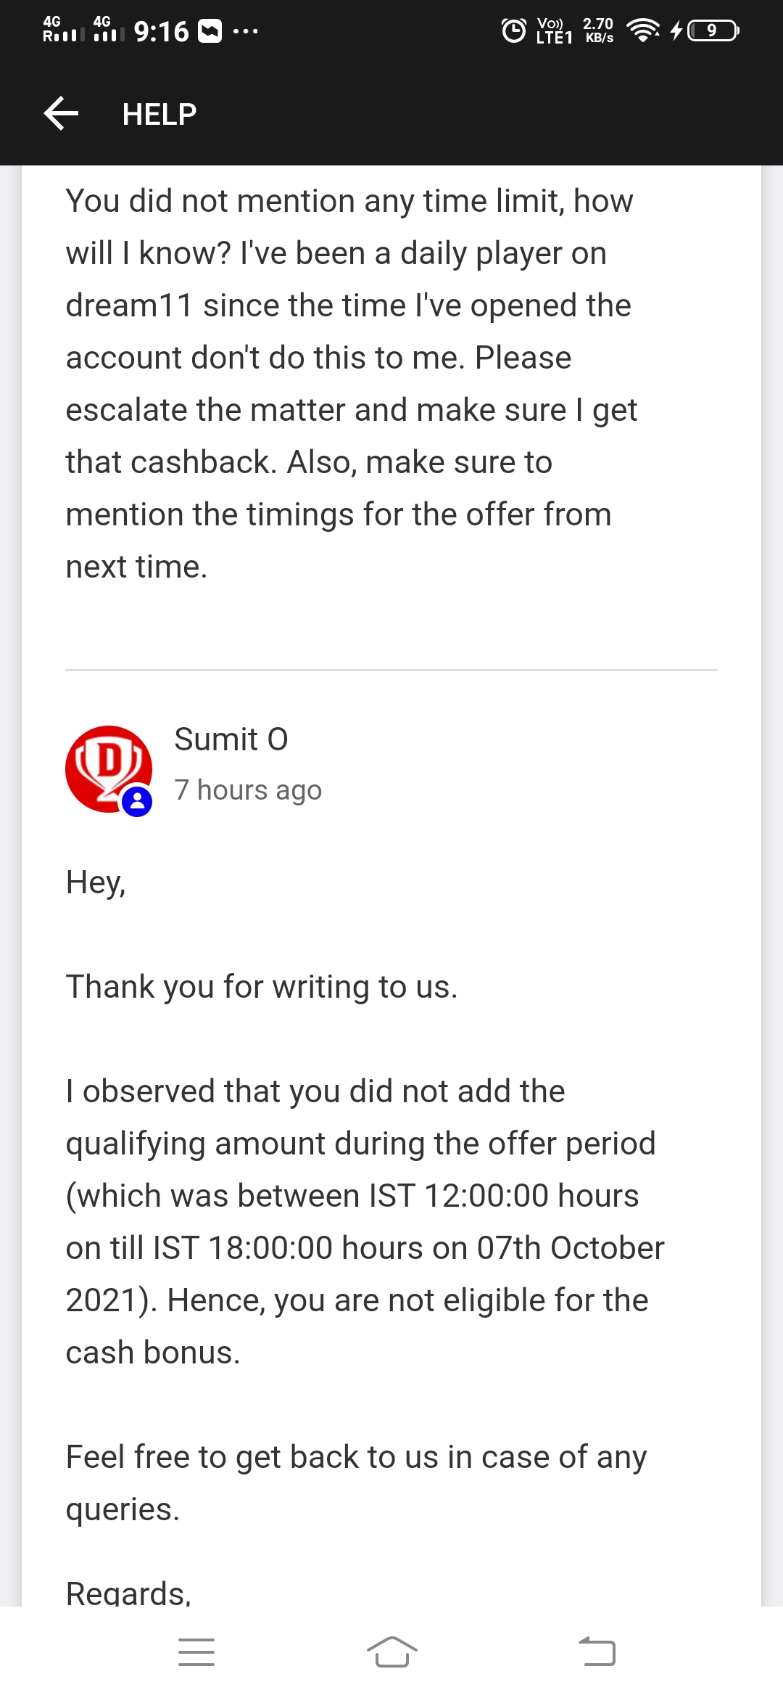
Task: Tap the blue agent badge on avatar
Action: tap(137, 802)
